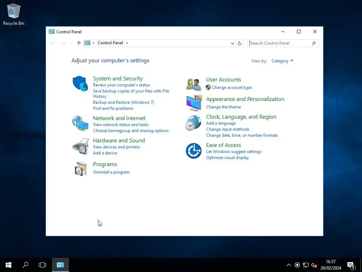This screenshot has width=362, height=272.
Task: Click the Back arrow in the navigation bar
Action: (x=53, y=43)
